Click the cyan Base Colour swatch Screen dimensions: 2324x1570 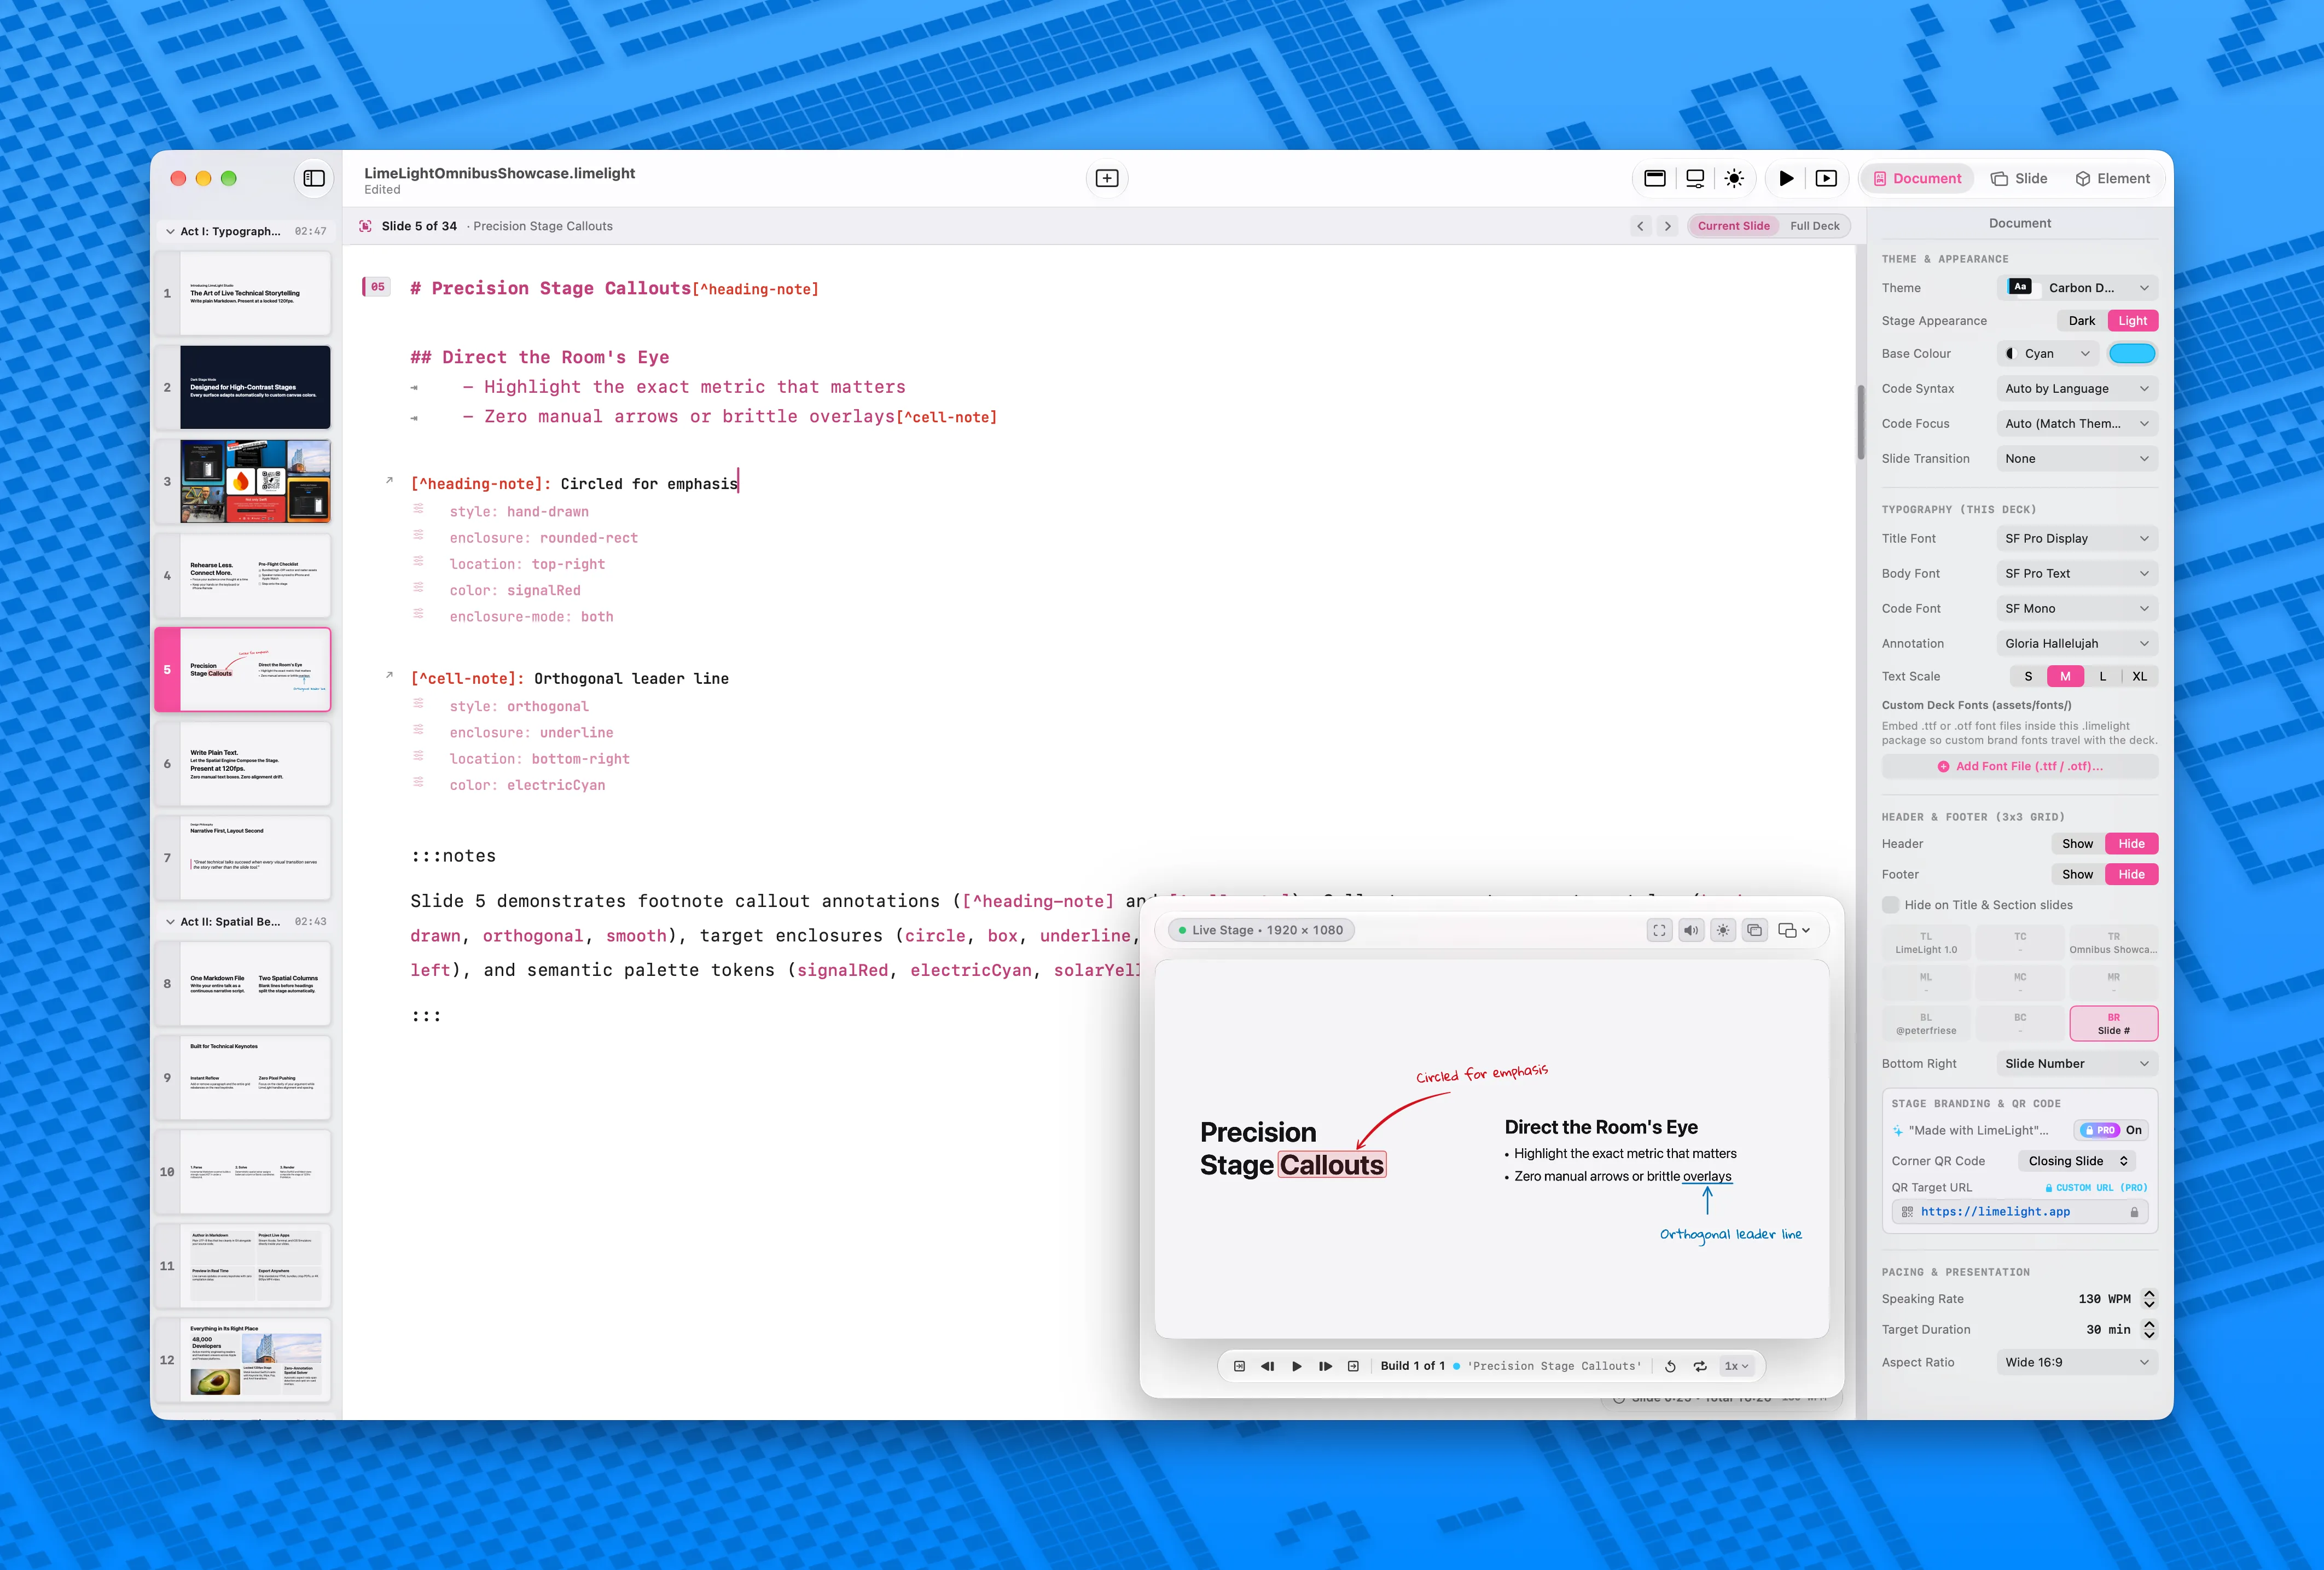(x=2131, y=354)
